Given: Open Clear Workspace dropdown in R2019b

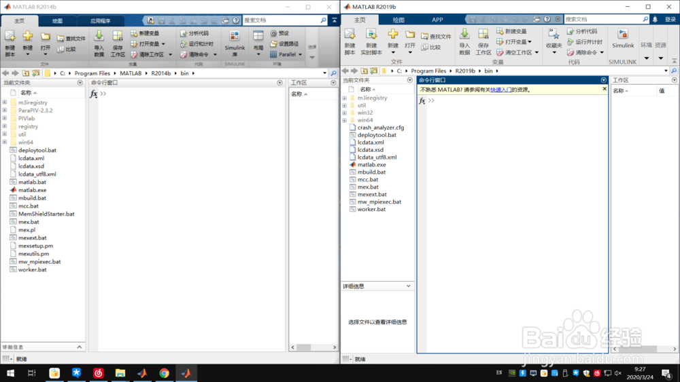Looking at the screenshot, I should click(x=537, y=52).
